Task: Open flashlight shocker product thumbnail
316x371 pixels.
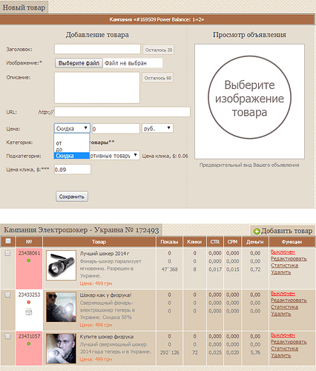Action: tap(61, 266)
